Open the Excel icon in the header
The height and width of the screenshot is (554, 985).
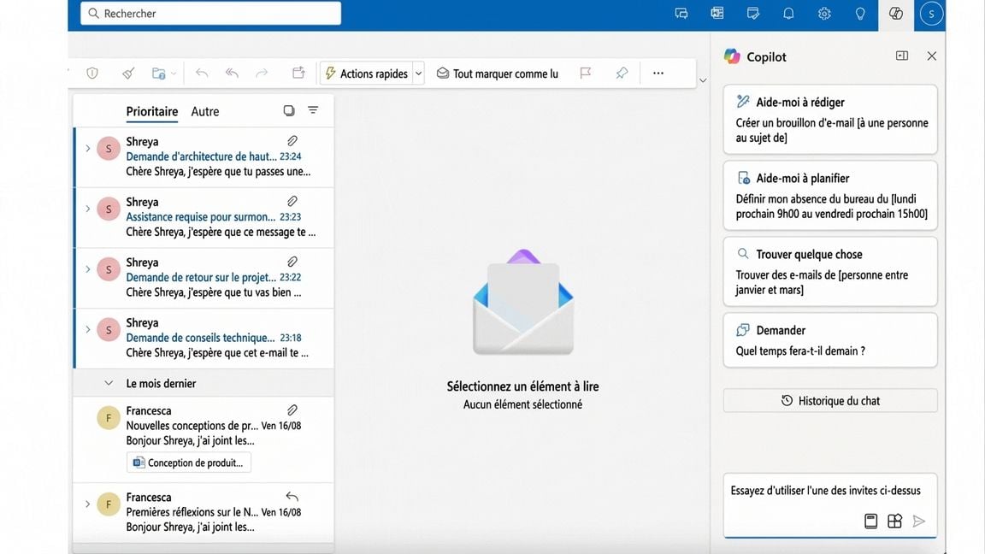point(717,13)
